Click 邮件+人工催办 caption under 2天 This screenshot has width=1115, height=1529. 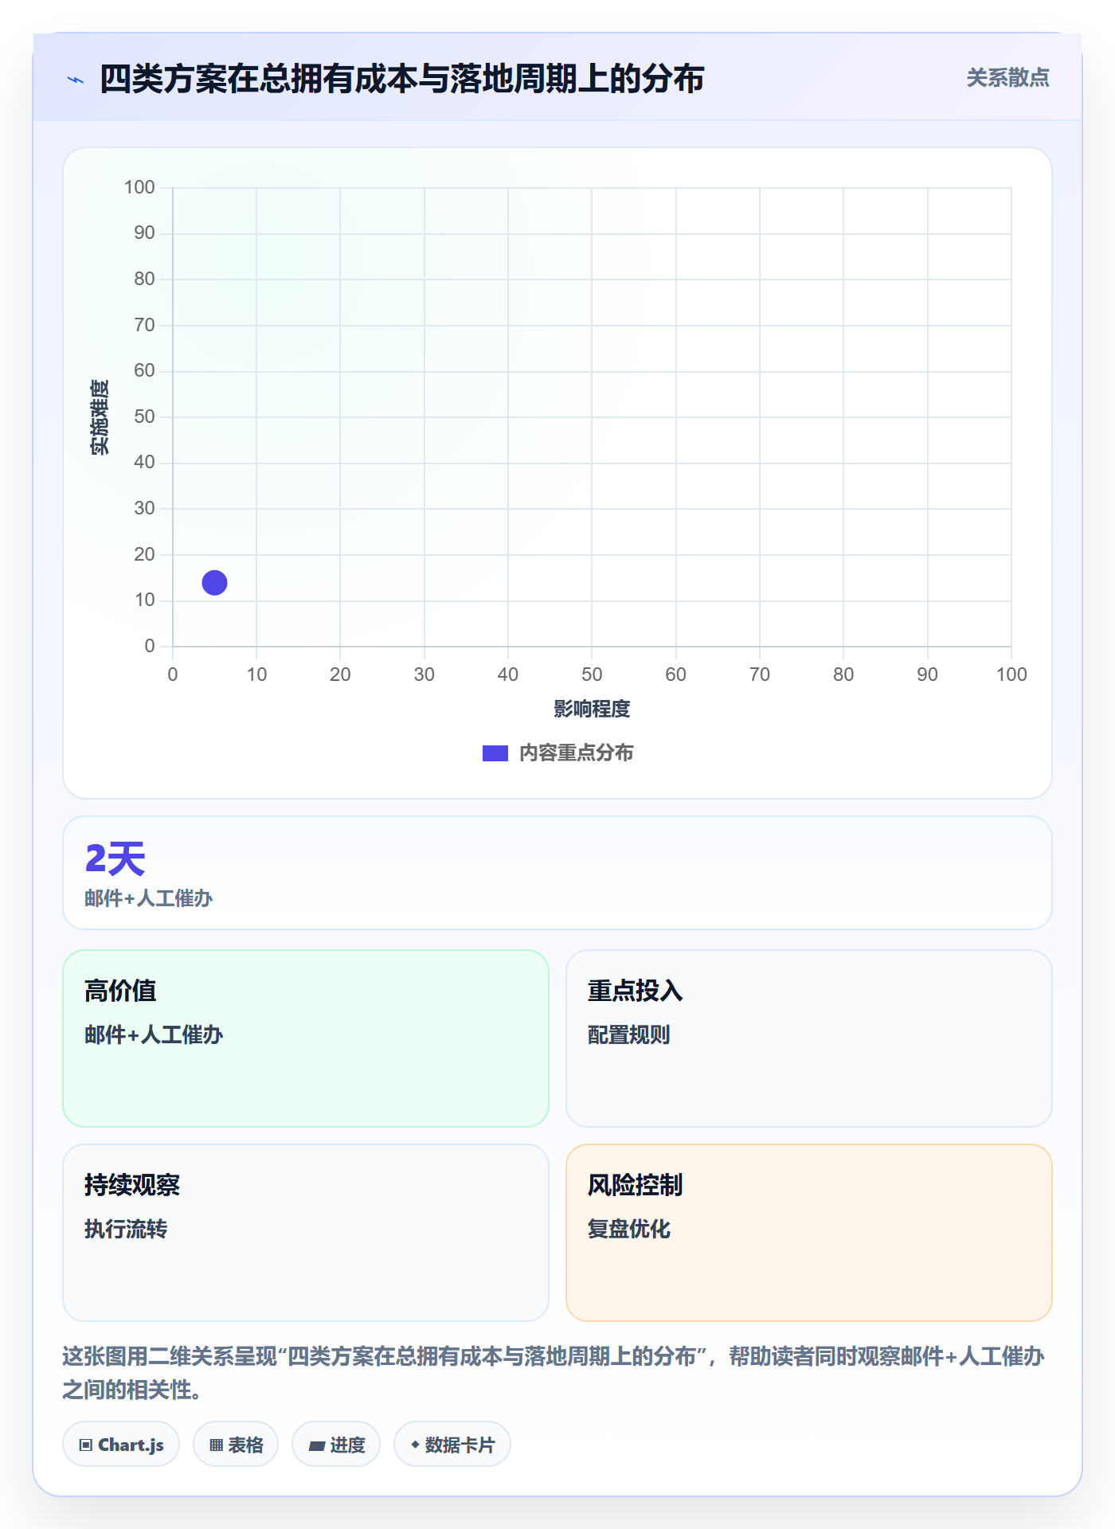(x=149, y=898)
